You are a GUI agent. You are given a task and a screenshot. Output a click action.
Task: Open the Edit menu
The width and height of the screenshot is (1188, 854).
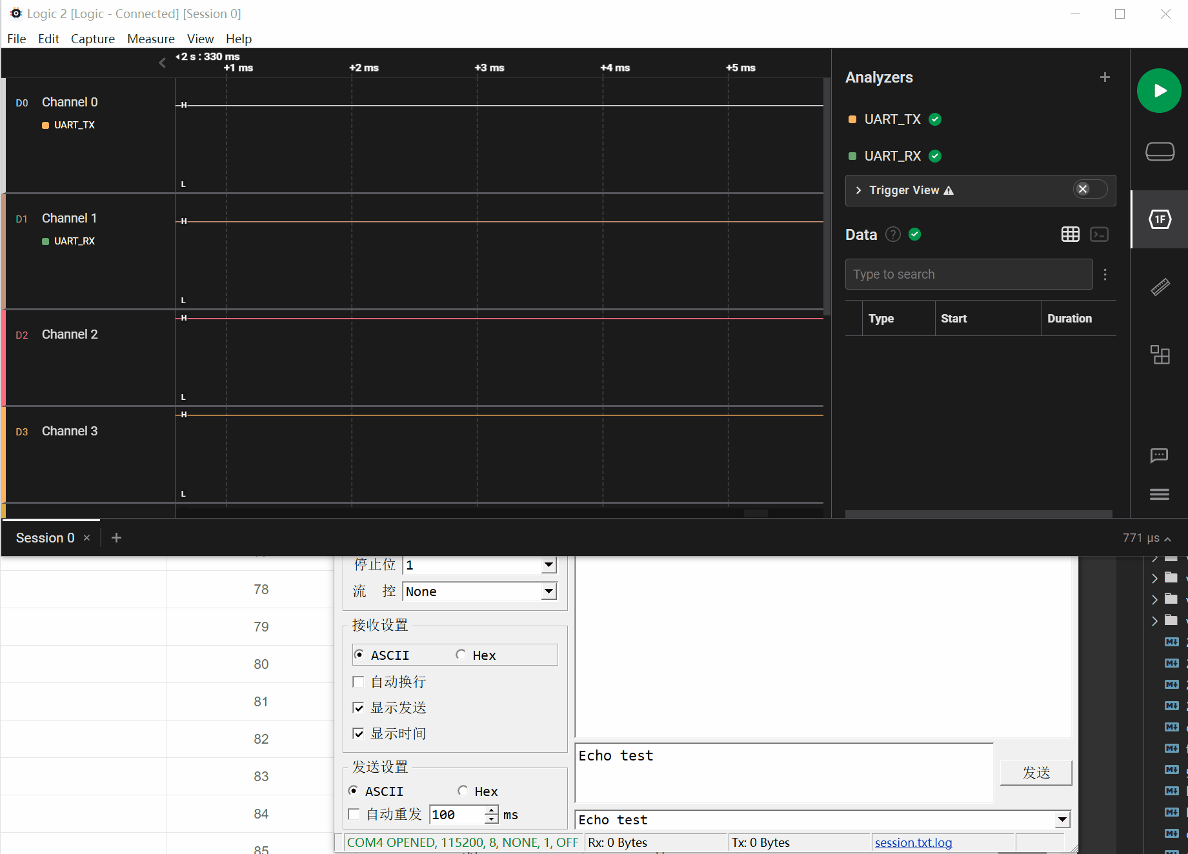pos(48,39)
